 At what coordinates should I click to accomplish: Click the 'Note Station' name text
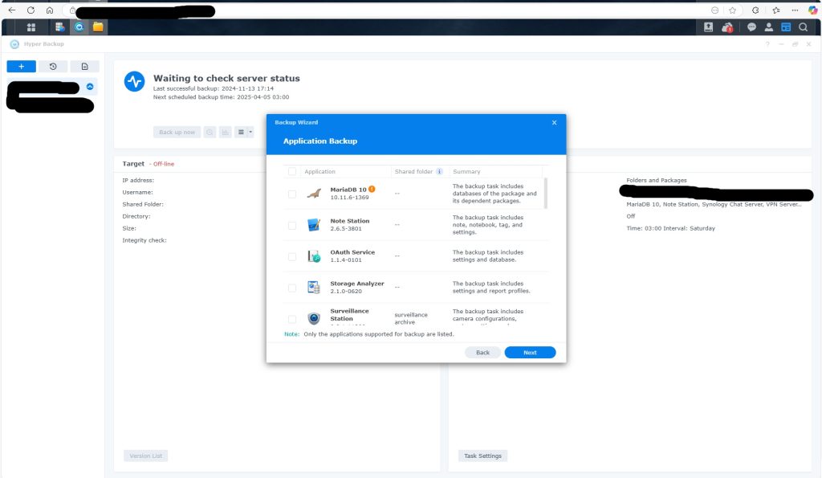coord(350,221)
